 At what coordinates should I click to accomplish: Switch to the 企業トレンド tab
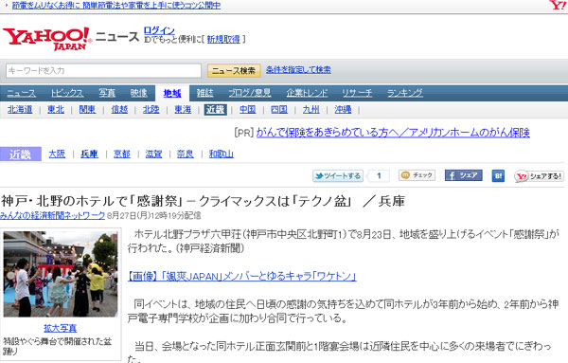[x=307, y=93]
